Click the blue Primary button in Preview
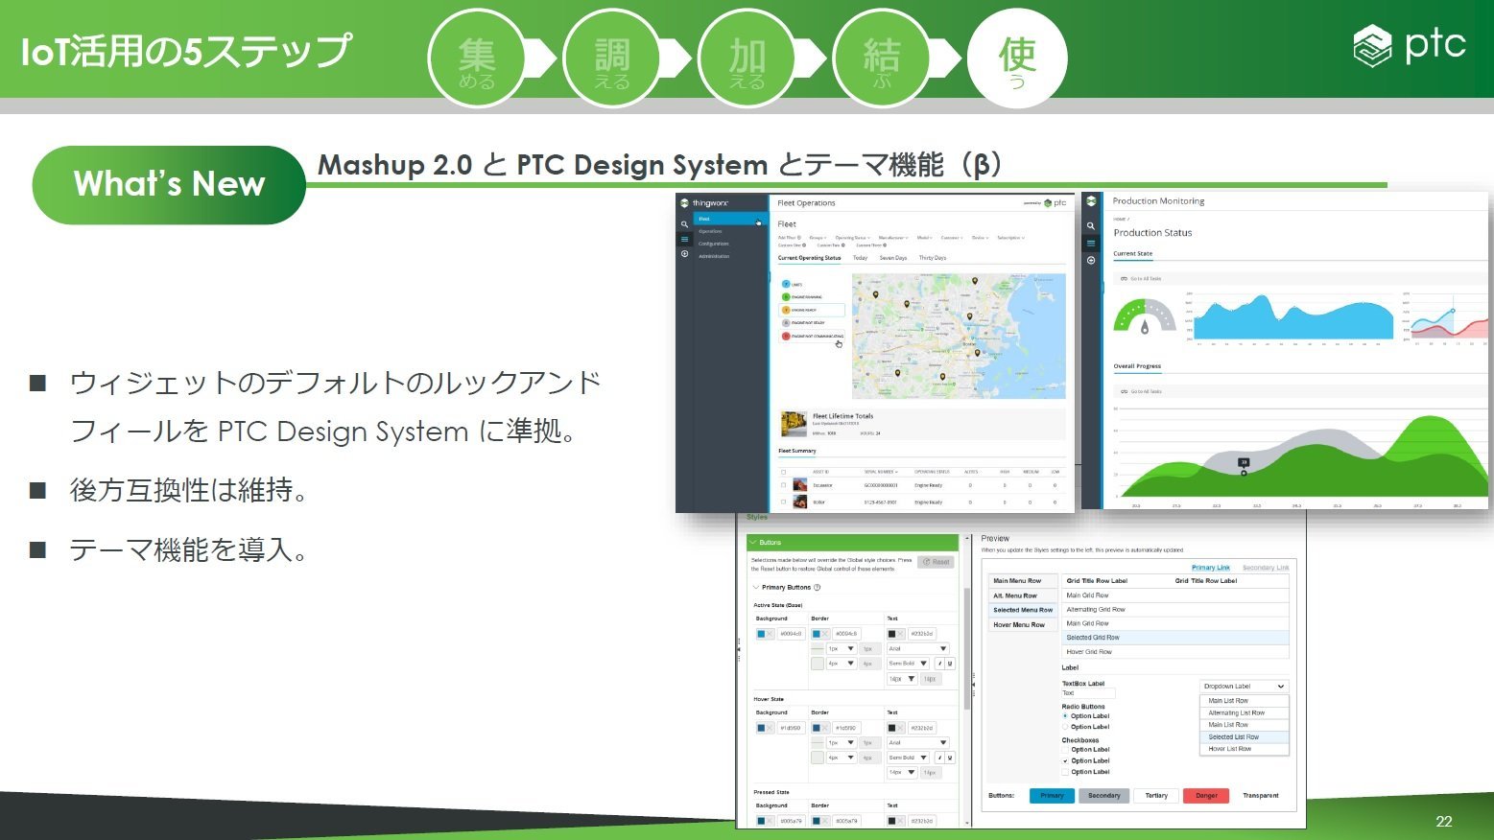The height and width of the screenshot is (840, 1494). [1052, 796]
